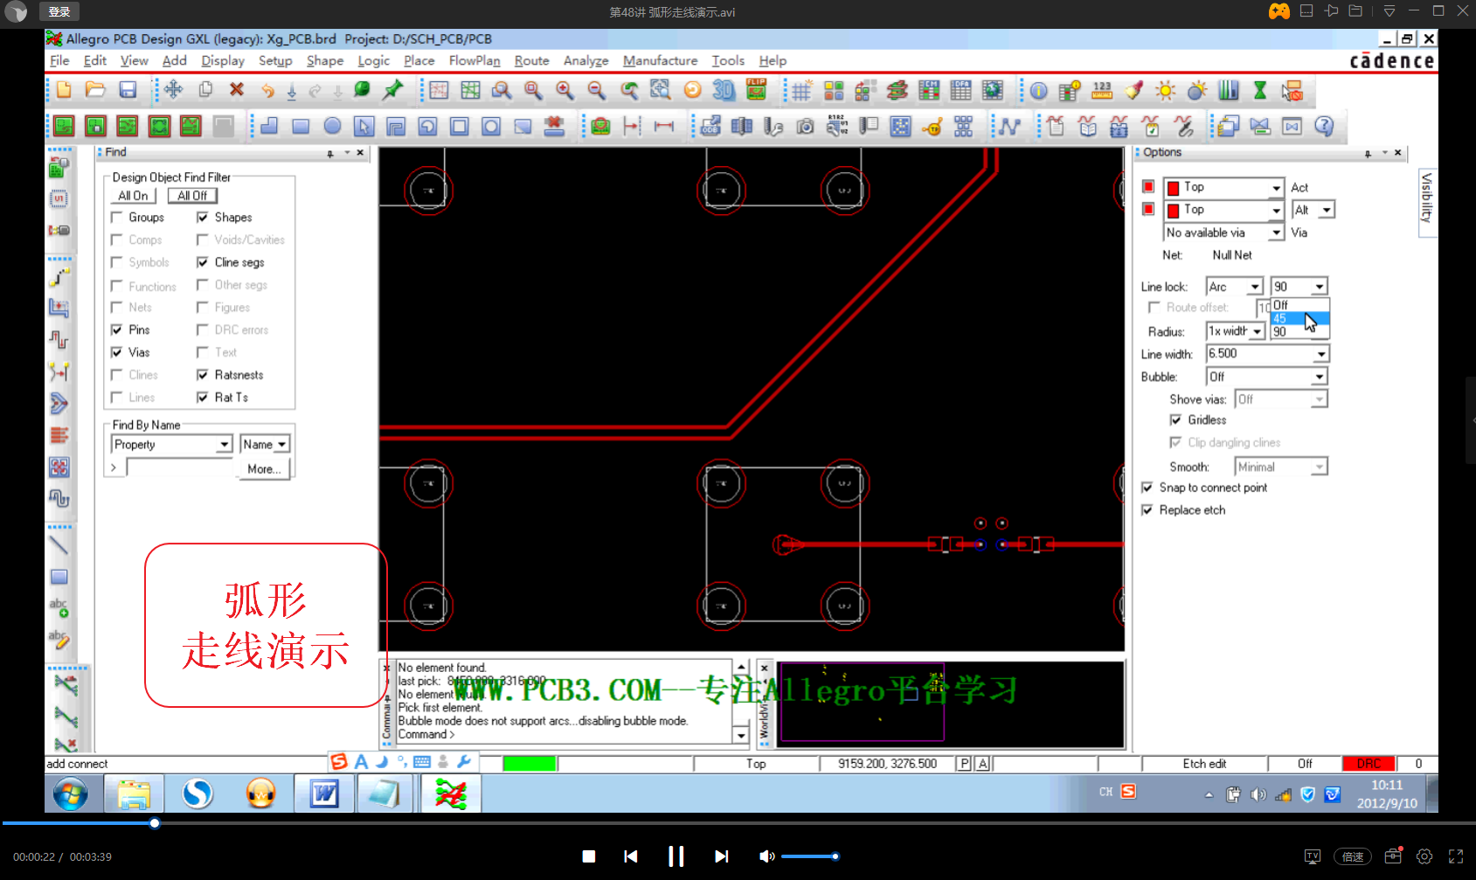Choose 45 in the angle dropdown list
This screenshot has width=1476, height=880.
pyautogui.click(x=1299, y=318)
